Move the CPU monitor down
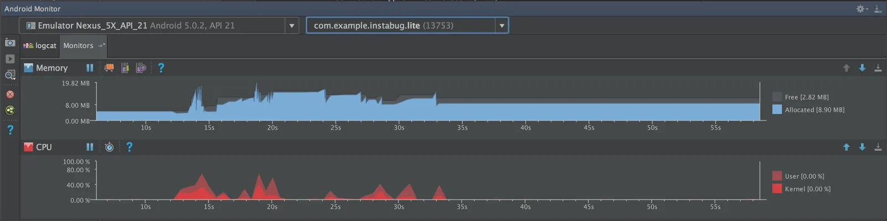 pyautogui.click(x=862, y=147)
